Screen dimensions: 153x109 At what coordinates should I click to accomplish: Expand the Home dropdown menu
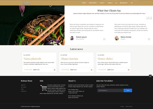pos(84,3)
